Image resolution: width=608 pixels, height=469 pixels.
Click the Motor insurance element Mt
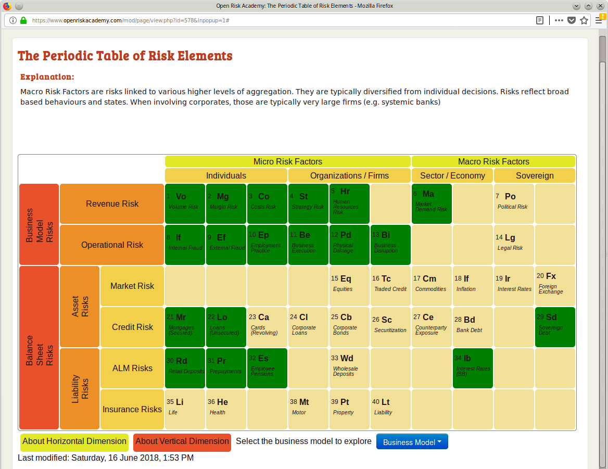tap(308, 409)
